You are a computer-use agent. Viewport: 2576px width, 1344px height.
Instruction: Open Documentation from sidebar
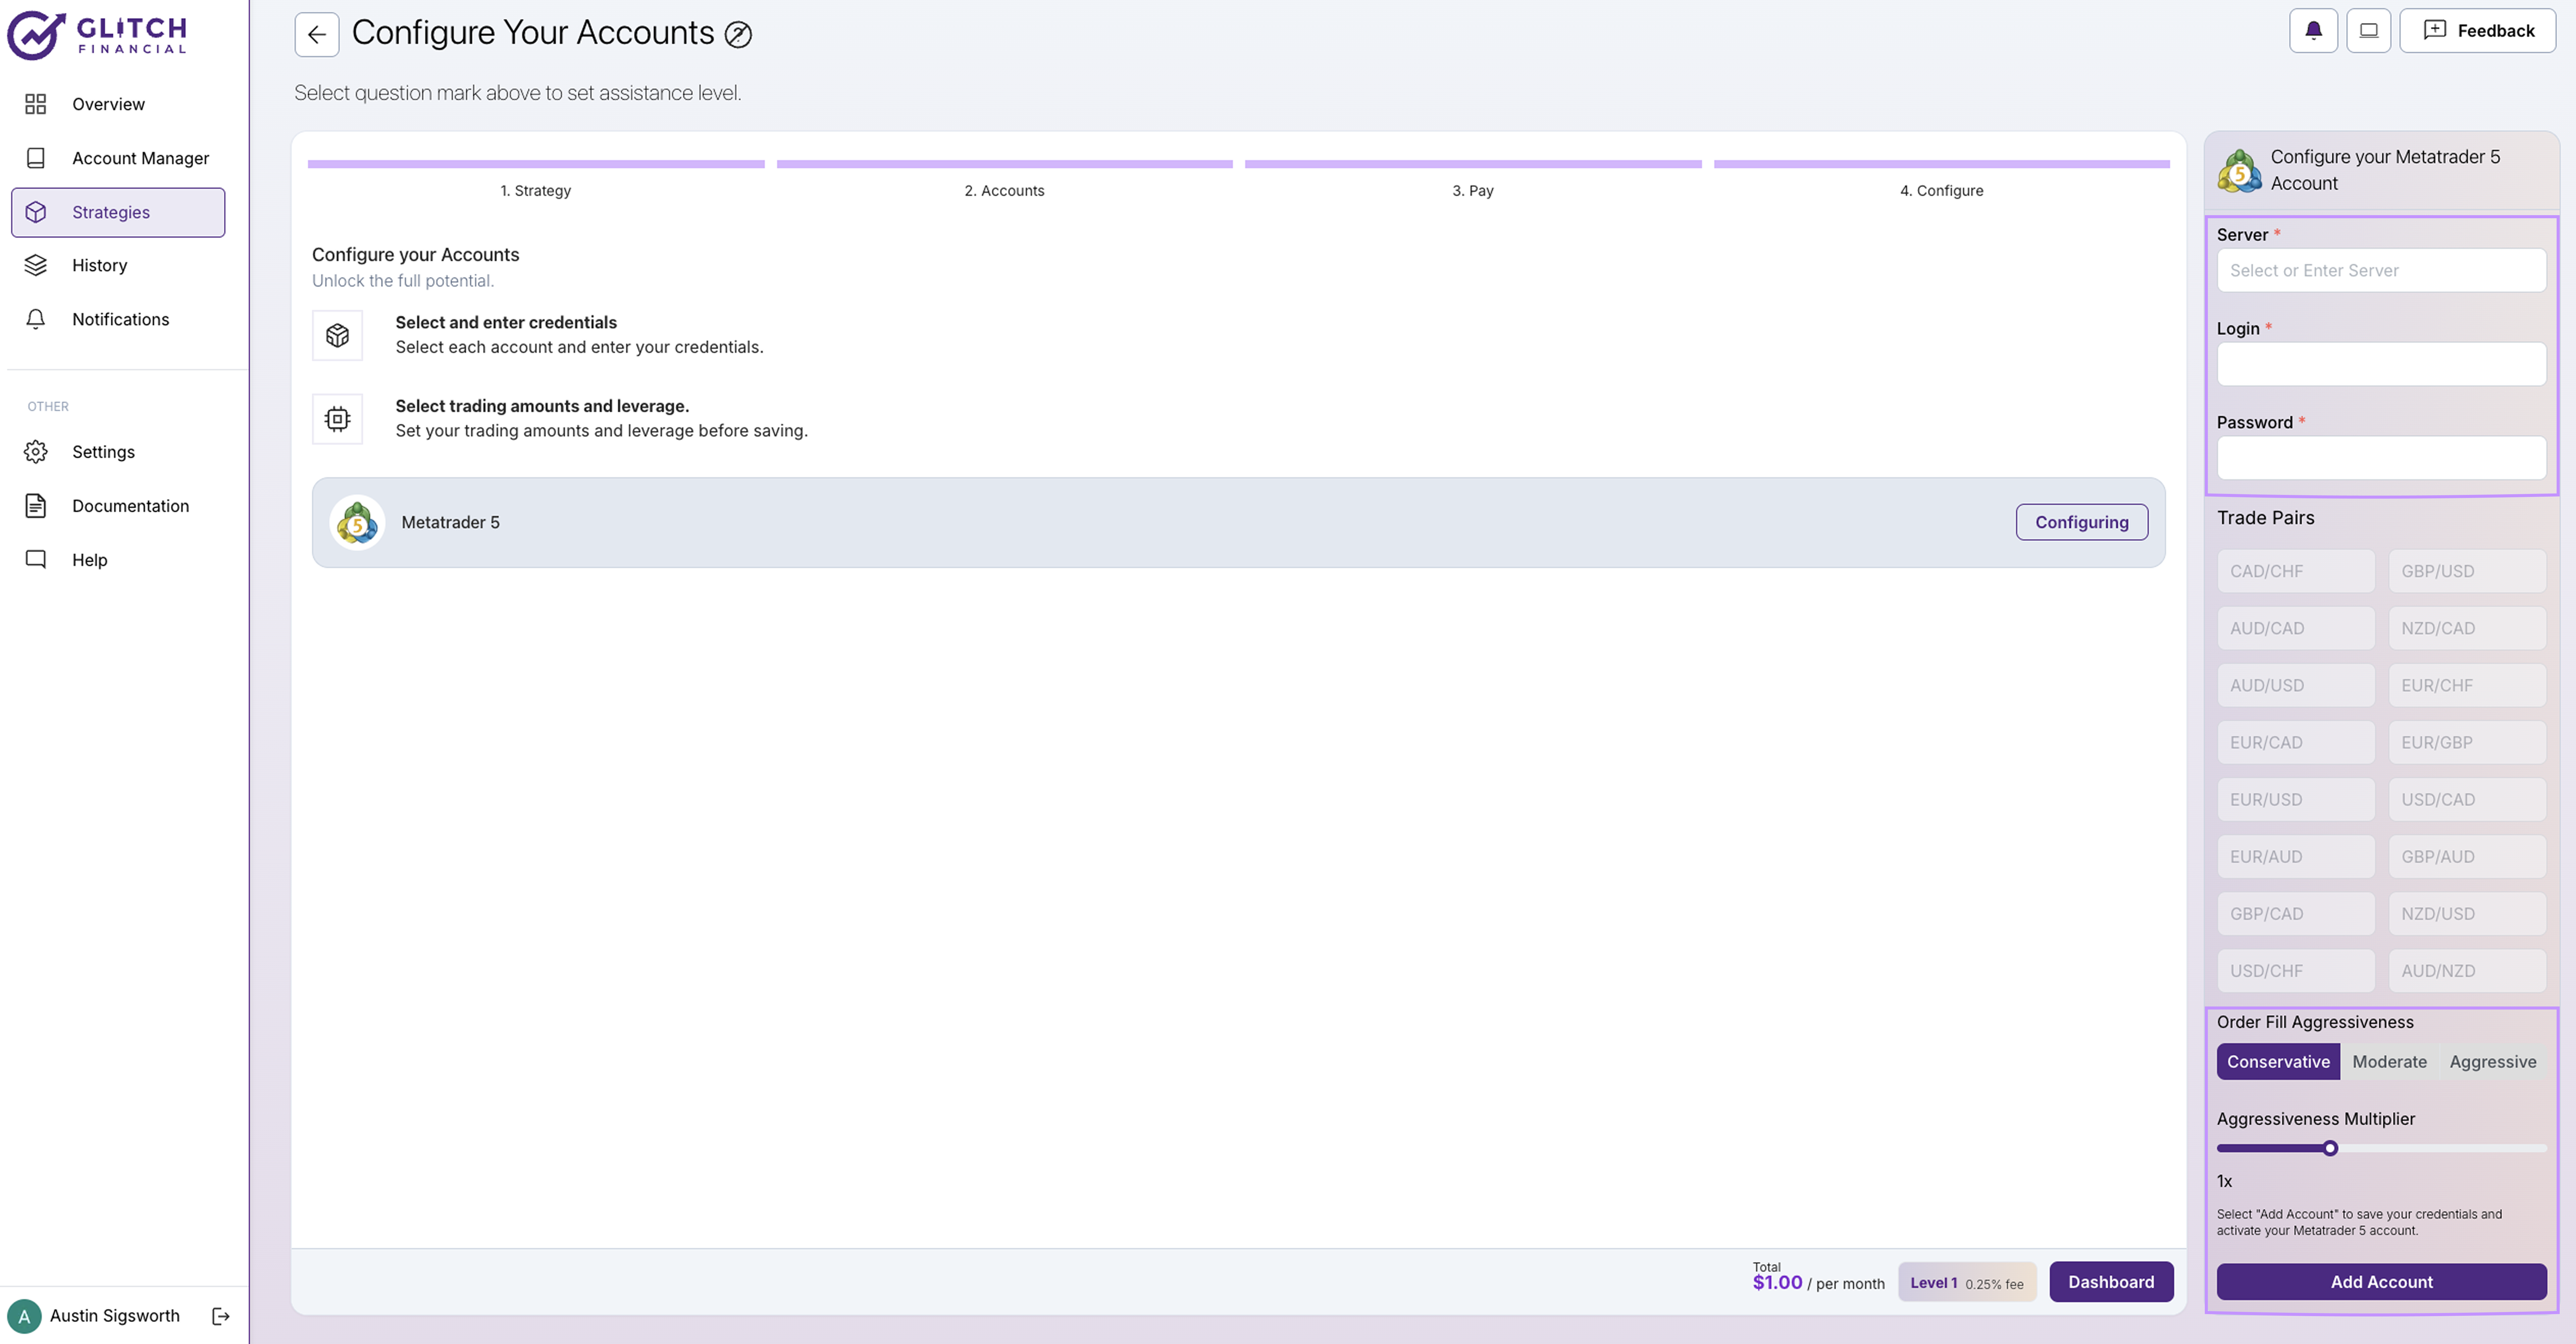point(118,506)
